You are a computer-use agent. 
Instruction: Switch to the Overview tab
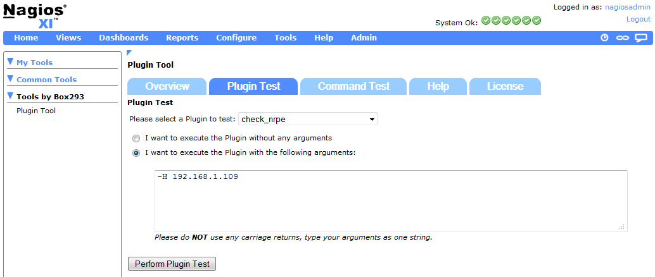[x=167, y=87]
